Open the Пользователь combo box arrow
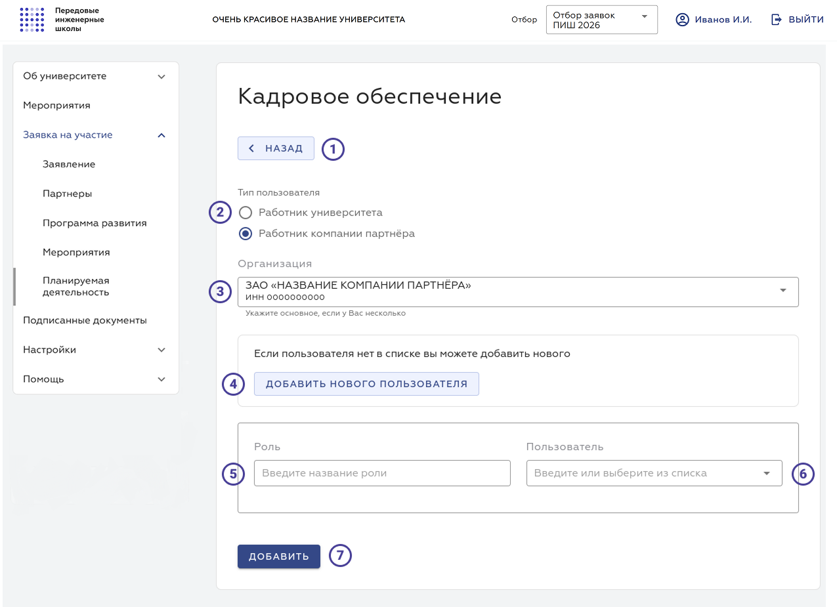The height and width of the screenshot is (607, 837). [767, 473]
